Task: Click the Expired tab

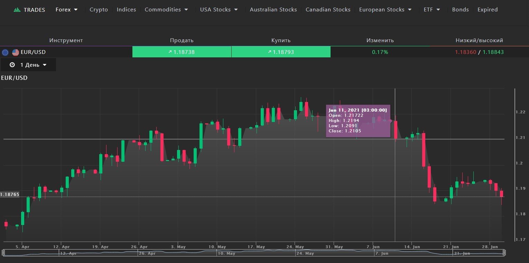Action: tap(488, 10)
